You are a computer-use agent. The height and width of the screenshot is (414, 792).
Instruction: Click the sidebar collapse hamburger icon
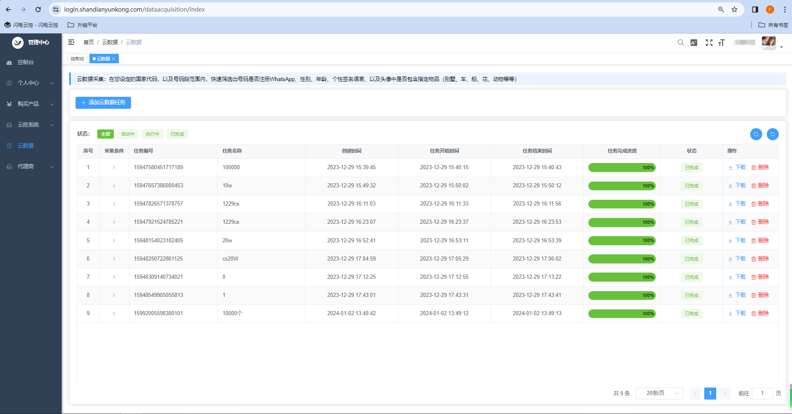click(x=71, y=42)
